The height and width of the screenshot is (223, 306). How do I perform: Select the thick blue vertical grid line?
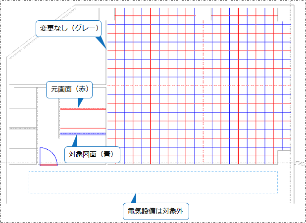[230, 99]
